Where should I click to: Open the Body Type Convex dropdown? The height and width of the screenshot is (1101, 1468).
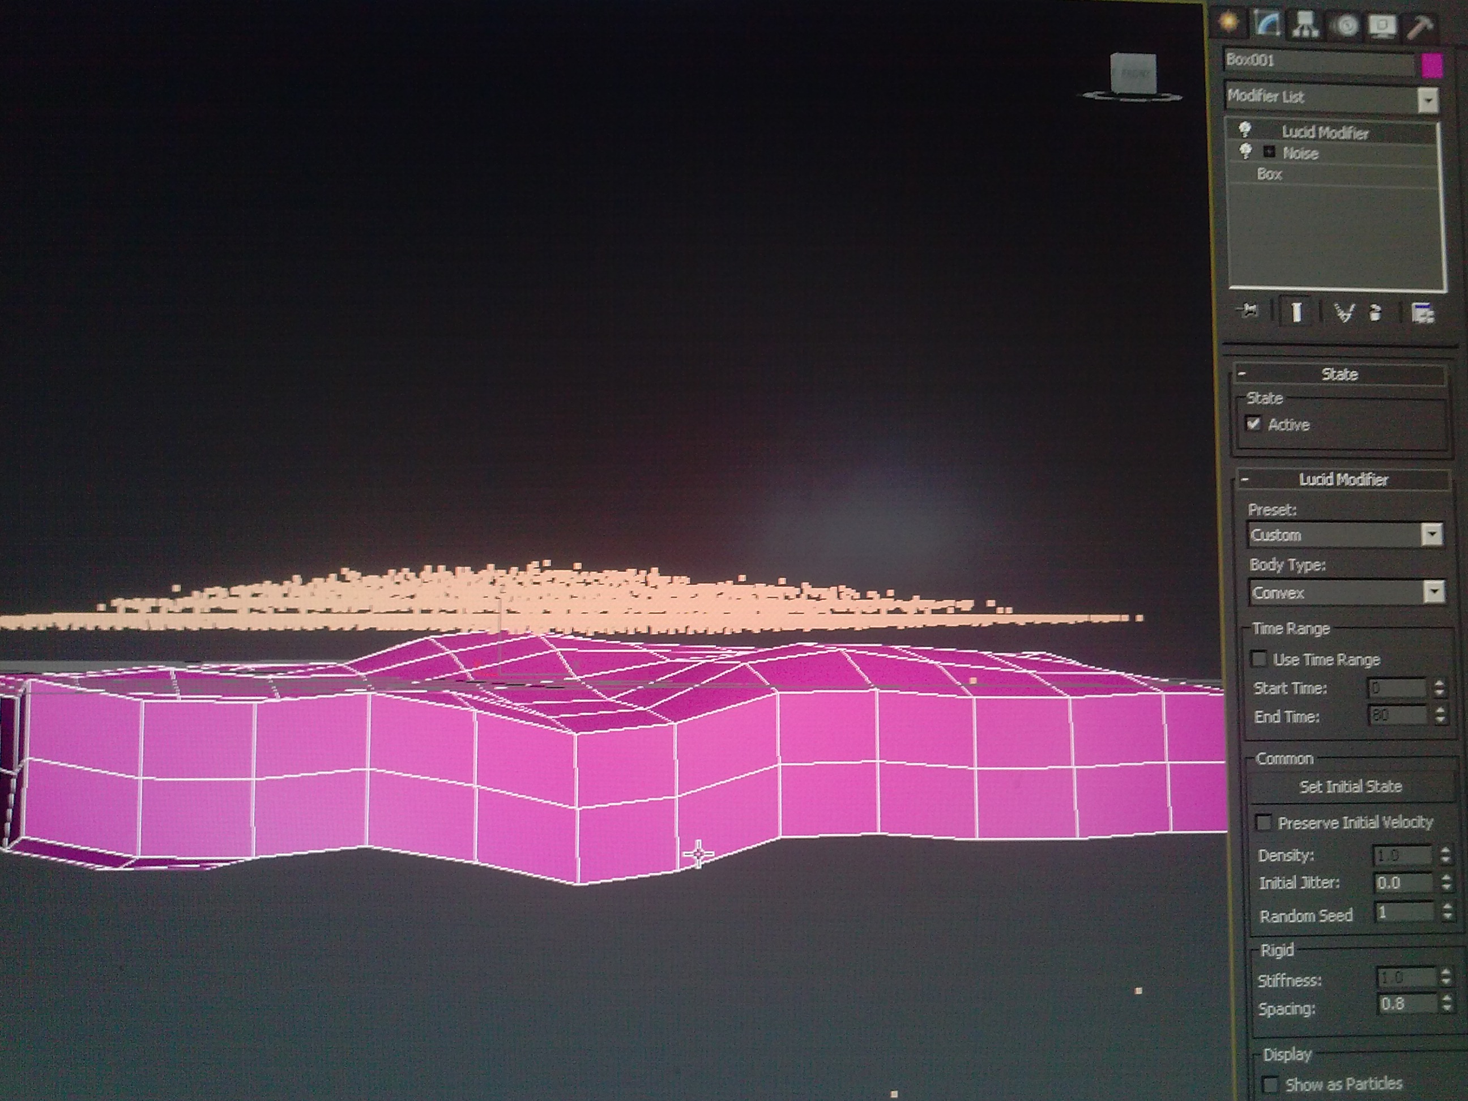[x=1433, y=591]
